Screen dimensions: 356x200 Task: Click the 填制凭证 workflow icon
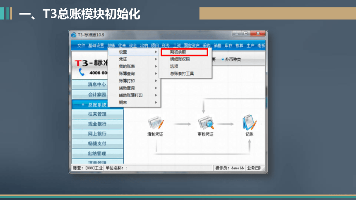click(x=156, y=123)
